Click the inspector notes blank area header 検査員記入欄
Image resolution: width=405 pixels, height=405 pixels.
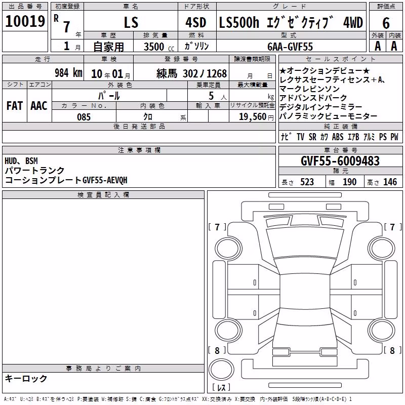pos(103,195)
